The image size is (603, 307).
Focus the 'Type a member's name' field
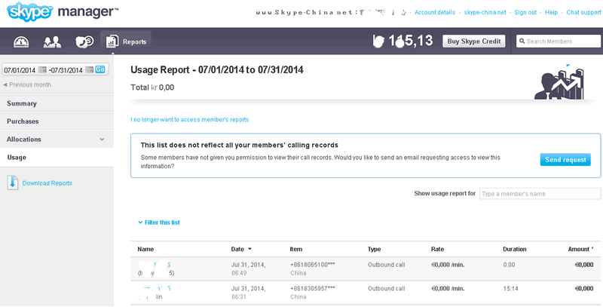tap(540, 194)
